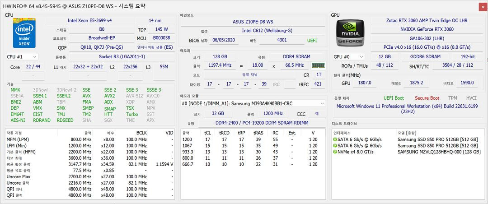This screenshot has width=488, height=204.
Task: Click the 3600.0 MHz turbo max clock
Action: (x=81, y=158)
